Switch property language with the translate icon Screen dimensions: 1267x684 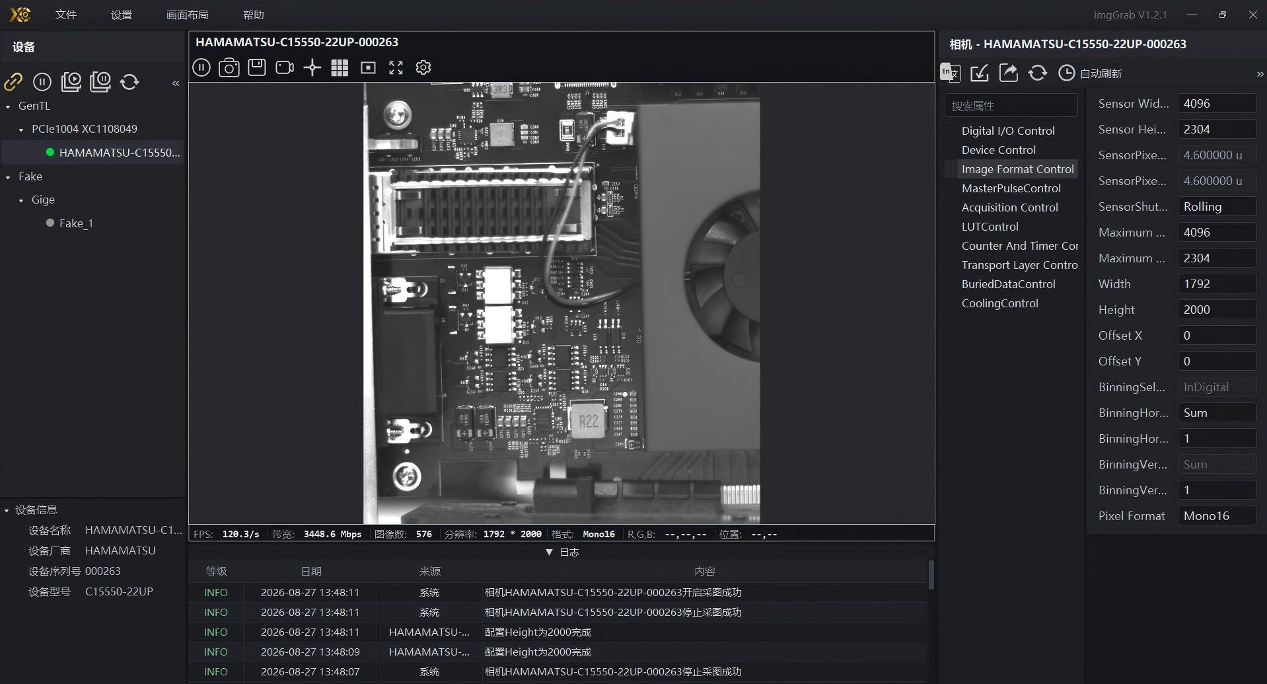tap(951, 73)
